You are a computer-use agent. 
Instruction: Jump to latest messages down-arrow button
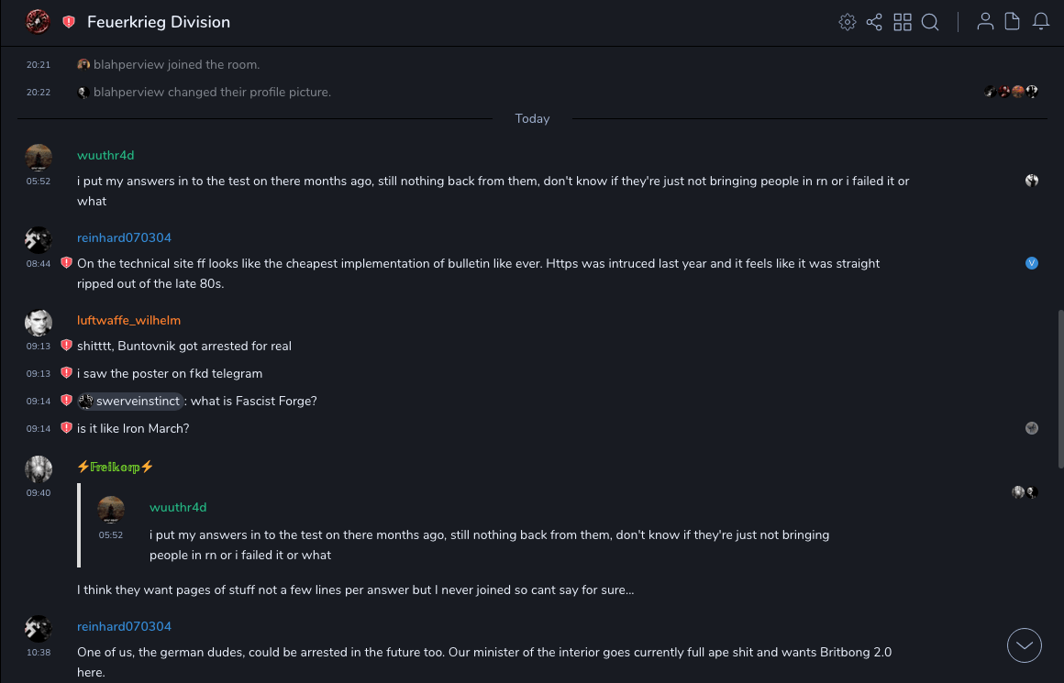point(1025,645)
